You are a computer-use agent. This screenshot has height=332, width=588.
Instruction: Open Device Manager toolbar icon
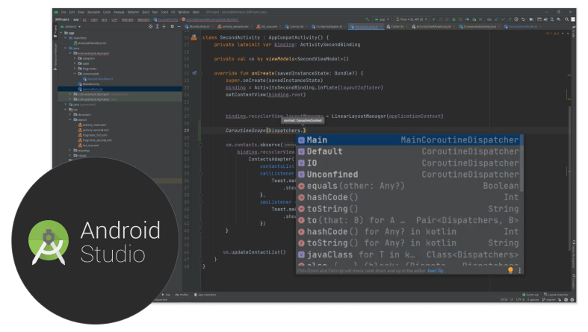(552, 19)
